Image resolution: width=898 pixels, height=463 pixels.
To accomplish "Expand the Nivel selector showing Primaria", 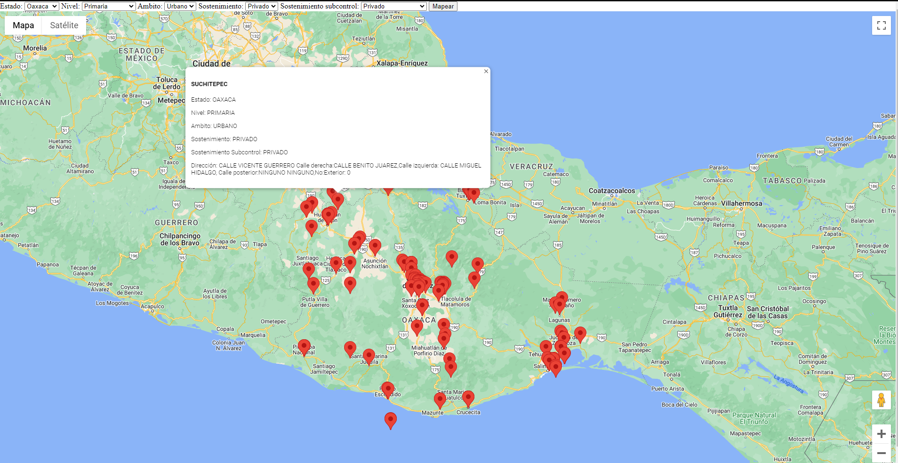I will pyautogui.click(x=108, y=6).
